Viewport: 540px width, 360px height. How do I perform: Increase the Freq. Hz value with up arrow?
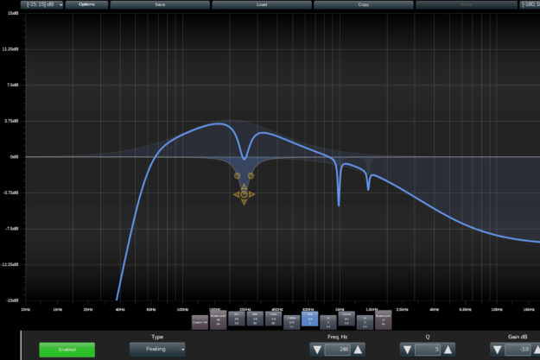pos(359,350)
